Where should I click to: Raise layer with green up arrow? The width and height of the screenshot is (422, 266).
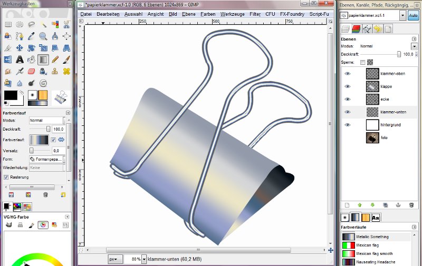coord(360,205)
